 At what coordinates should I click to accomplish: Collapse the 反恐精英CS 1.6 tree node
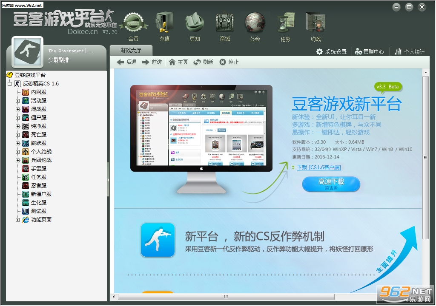coord(9,84)
